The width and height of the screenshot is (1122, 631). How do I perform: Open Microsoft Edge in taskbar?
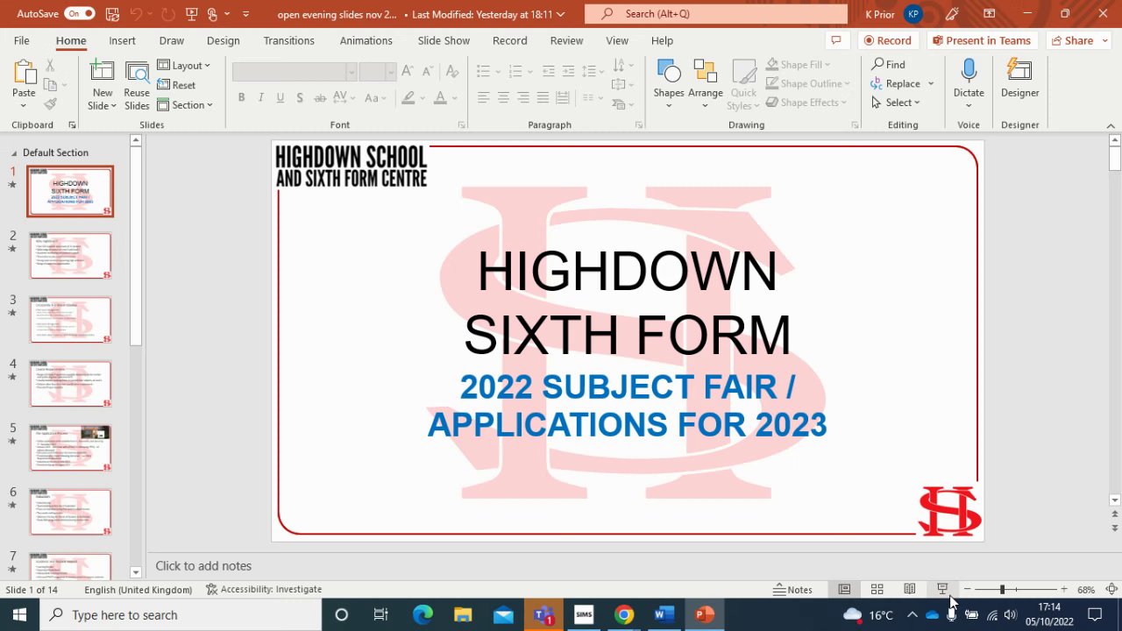[423, 615]
